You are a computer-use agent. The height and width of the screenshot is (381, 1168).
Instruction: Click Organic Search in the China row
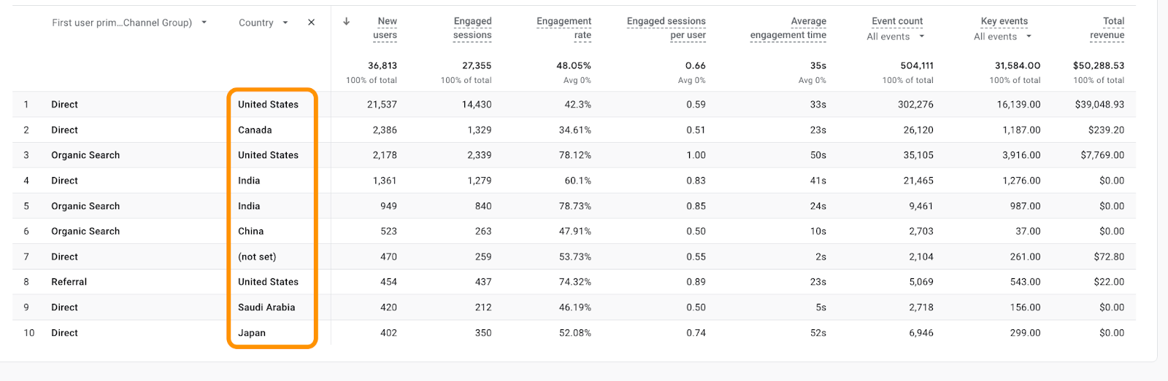85,231
